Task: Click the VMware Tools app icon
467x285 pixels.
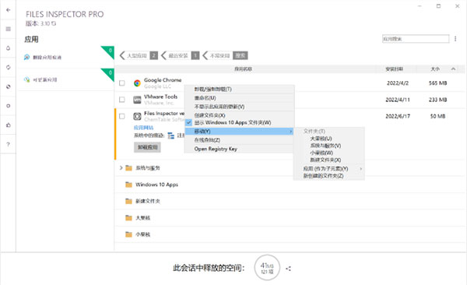Action: [x=137, y=100]
